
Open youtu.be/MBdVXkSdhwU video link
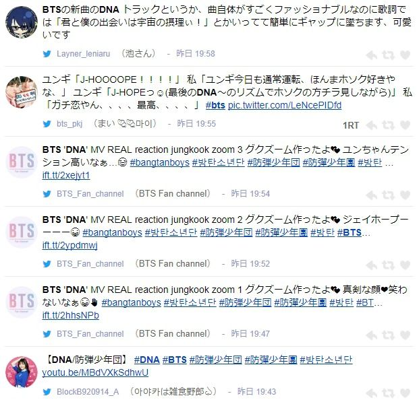95,372
